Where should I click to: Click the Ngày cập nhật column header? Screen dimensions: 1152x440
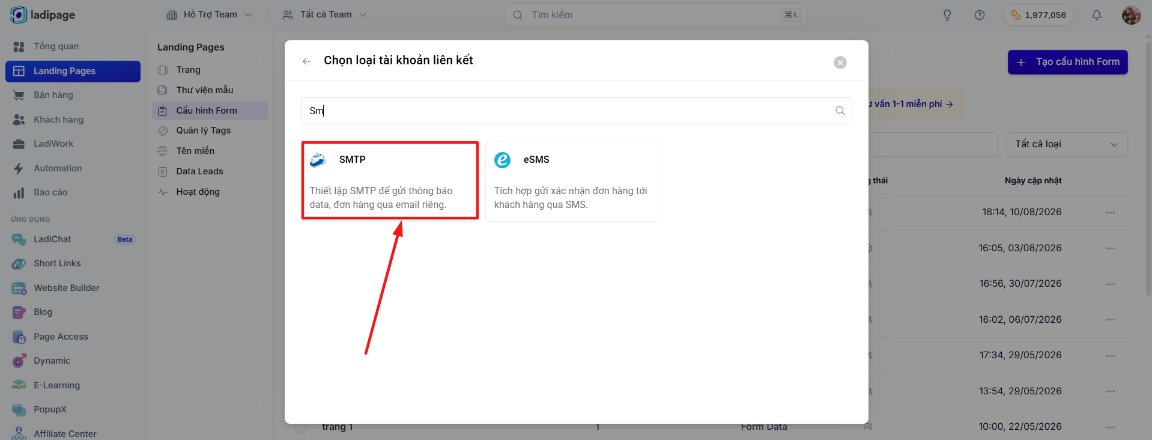pos(1033,180)
